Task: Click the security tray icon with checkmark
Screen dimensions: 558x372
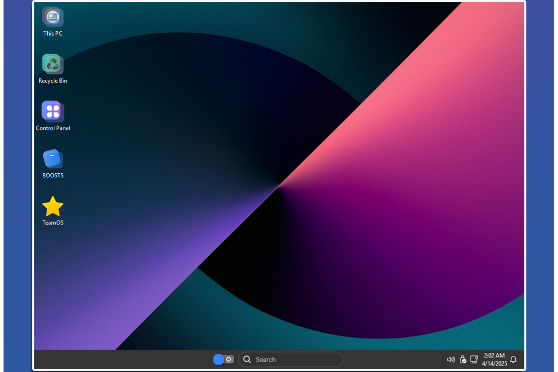Action: 463,359
